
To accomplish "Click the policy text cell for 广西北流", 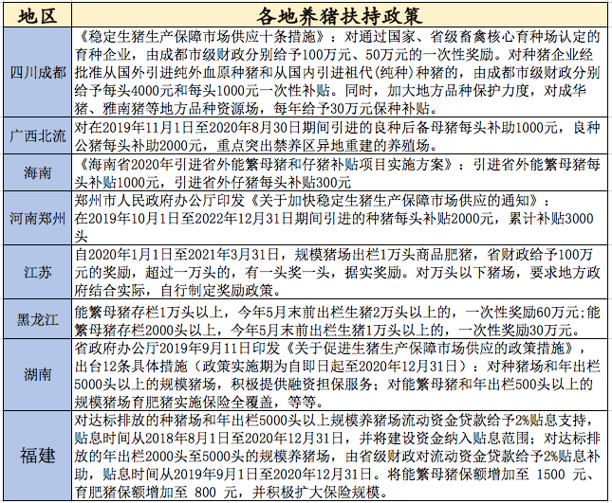I will coord(340,135).
